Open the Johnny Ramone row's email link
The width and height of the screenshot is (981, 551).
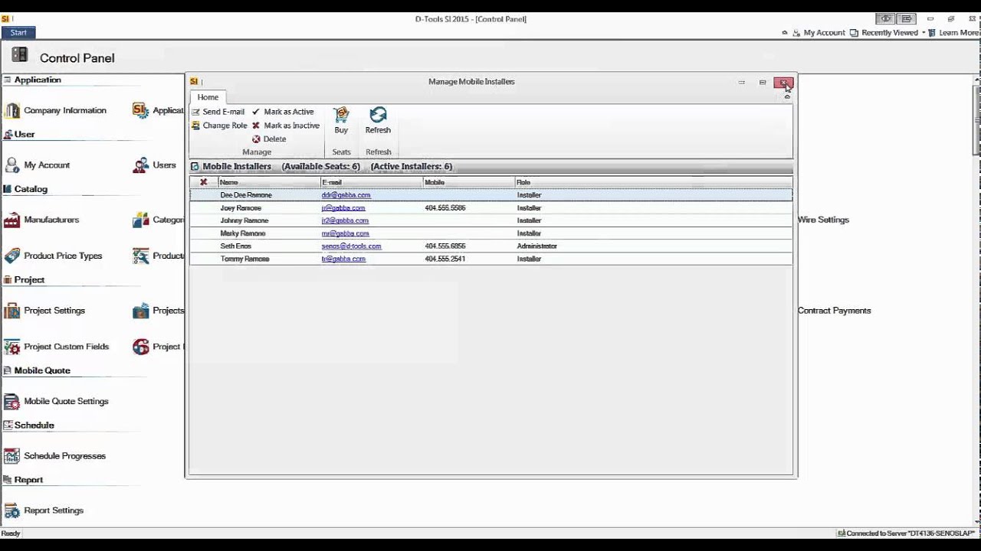point(345,220)
